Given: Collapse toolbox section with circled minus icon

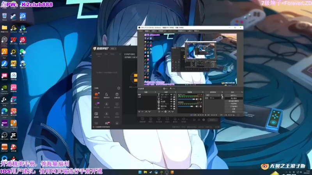Looking at the screenshot, I should [x=119, y=88].
